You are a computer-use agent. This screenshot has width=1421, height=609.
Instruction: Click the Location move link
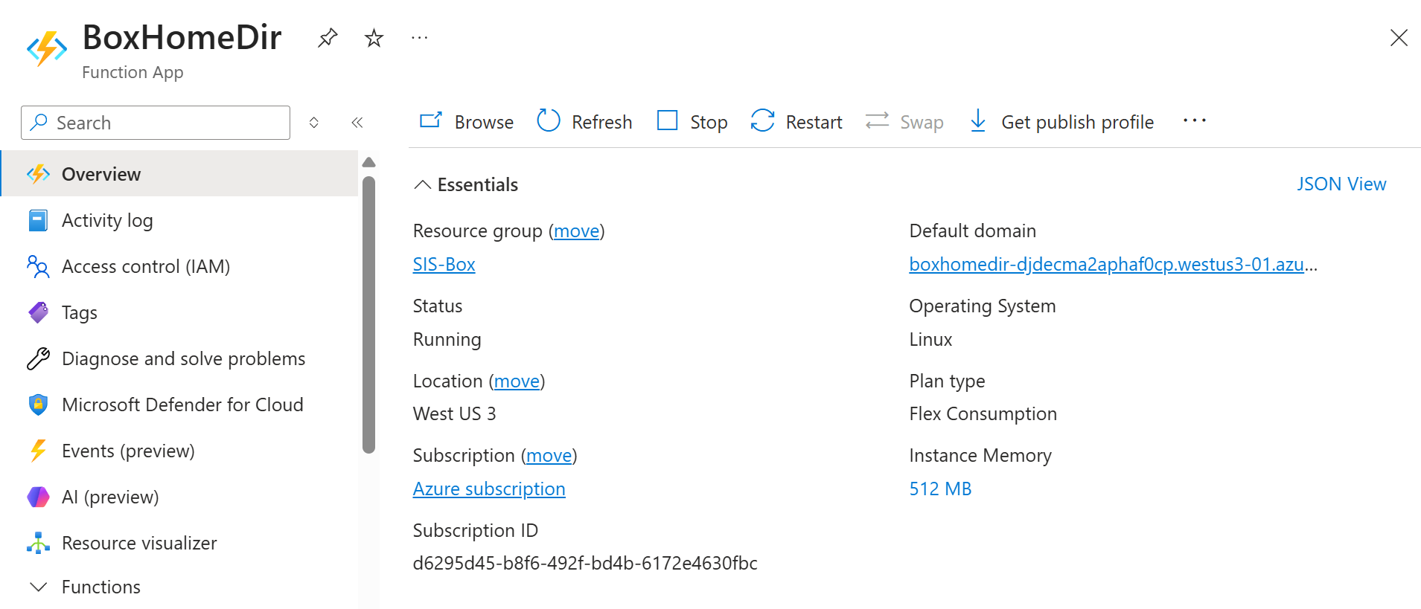(517, 381)
